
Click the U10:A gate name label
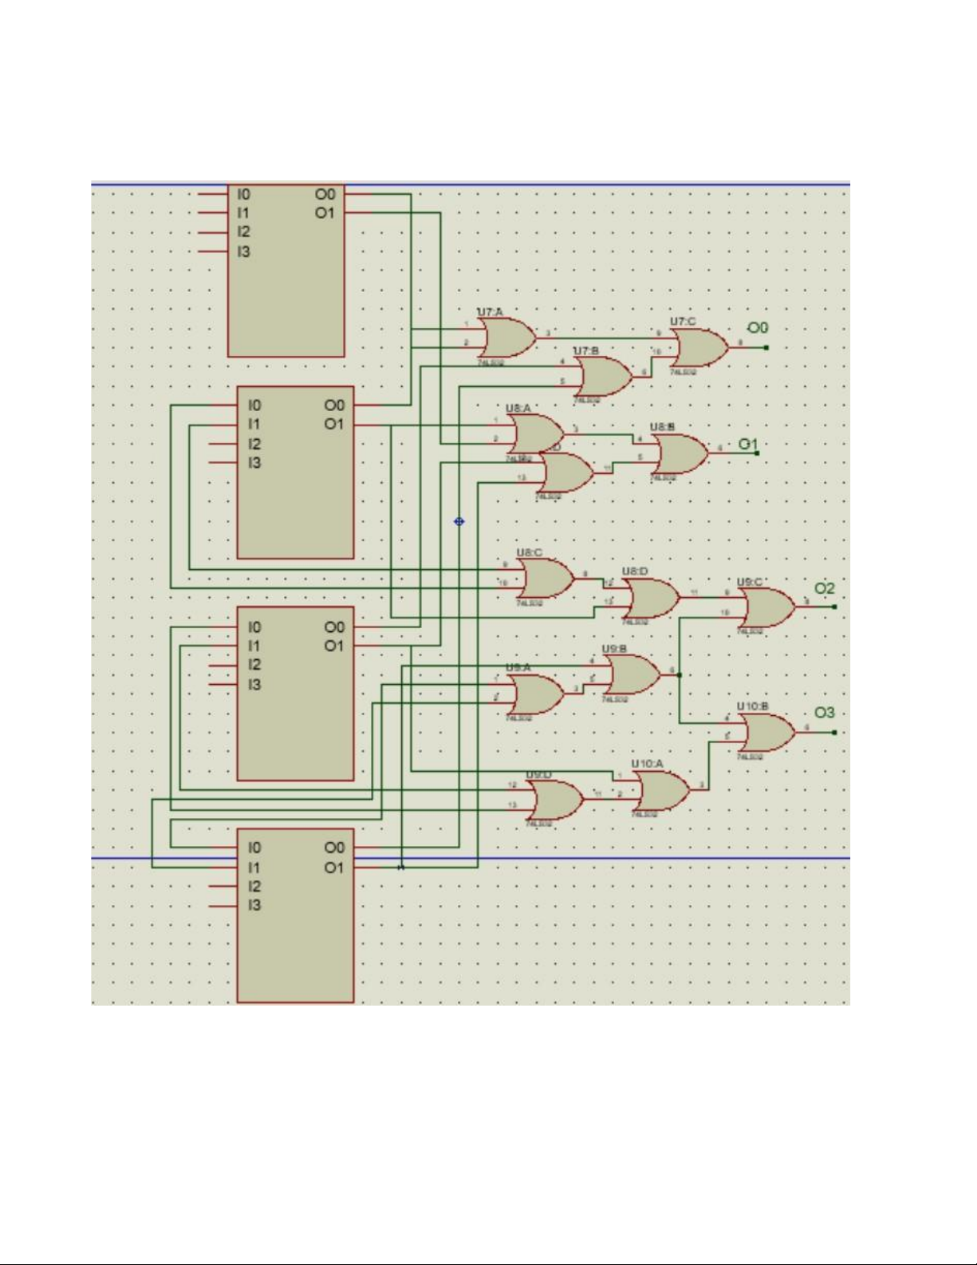click(647, 764)
